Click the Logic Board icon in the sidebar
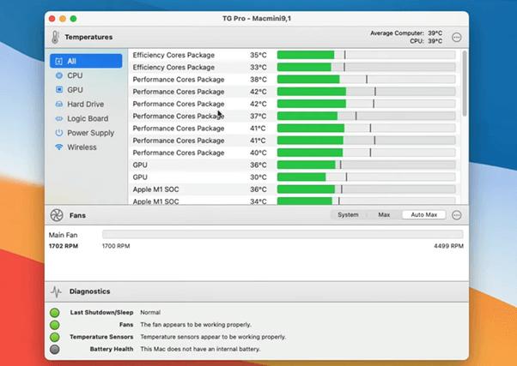This screenshot has height=366, width=517. coord(59,118)
